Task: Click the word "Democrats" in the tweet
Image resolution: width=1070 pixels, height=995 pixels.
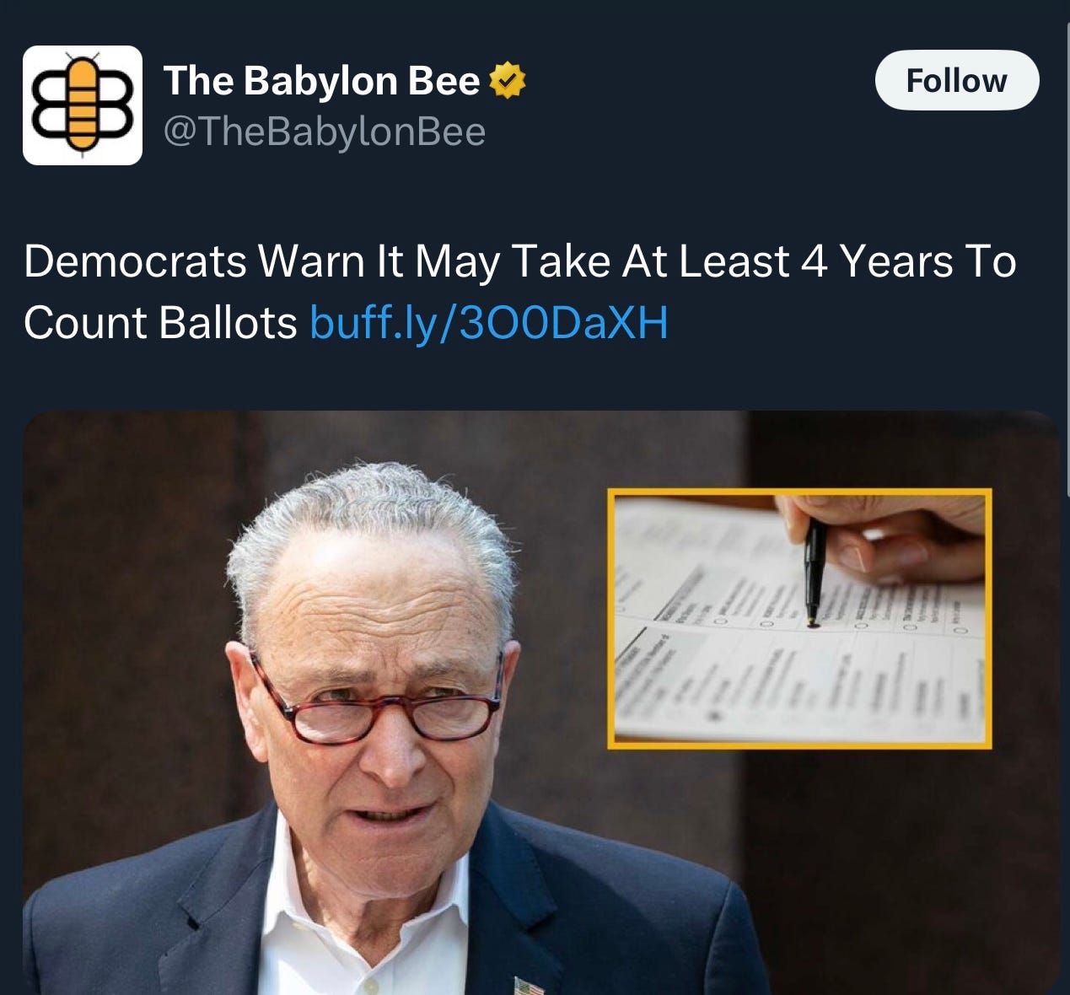Action: [135, 261]
